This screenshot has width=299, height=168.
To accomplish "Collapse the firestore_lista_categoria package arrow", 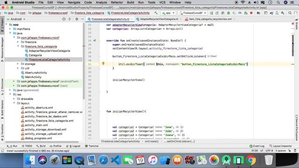I will pos(18,46).
